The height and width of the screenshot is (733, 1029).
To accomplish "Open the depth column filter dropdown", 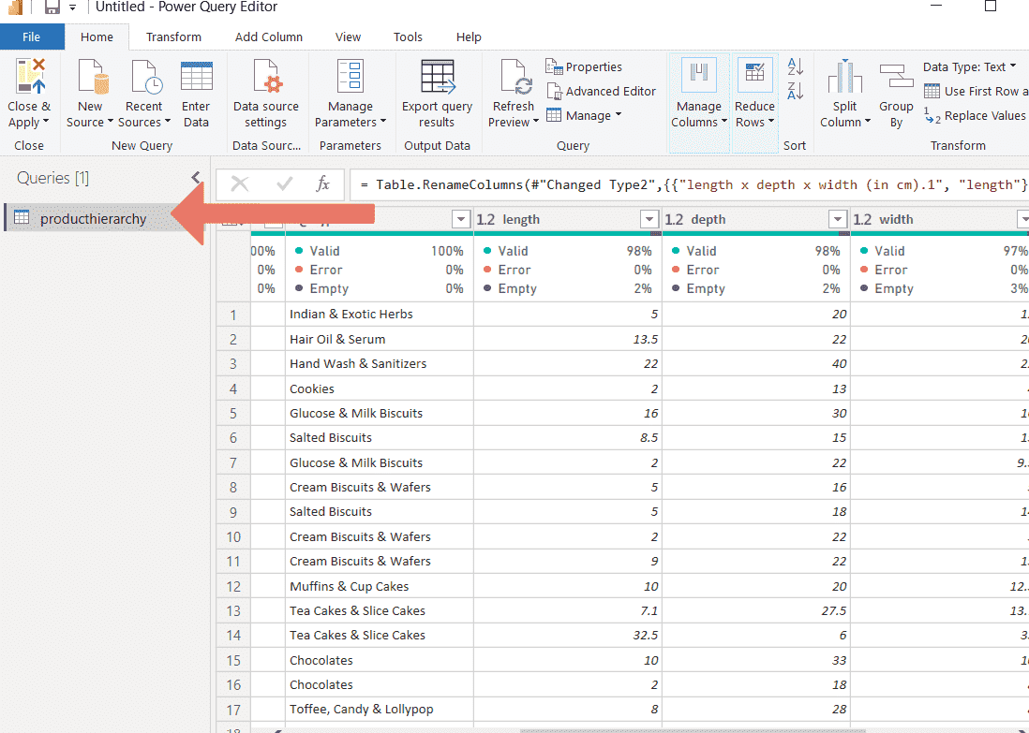I will pyautogui.click(x=838, y=219).
